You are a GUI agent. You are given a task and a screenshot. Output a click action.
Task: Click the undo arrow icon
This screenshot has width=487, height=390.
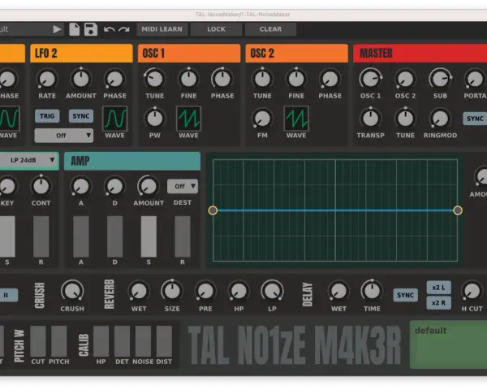110,29
